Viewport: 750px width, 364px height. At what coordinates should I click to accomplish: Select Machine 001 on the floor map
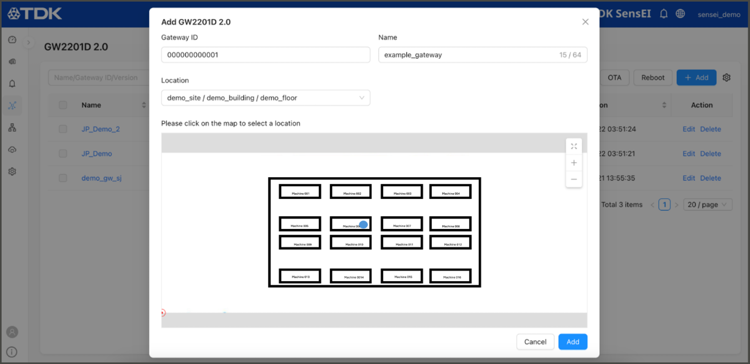tap(300, 192)
